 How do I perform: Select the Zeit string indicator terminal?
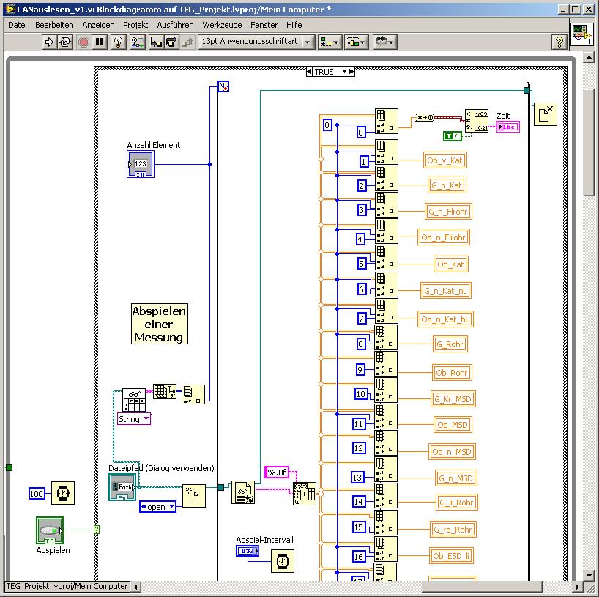tap(508, 127)
